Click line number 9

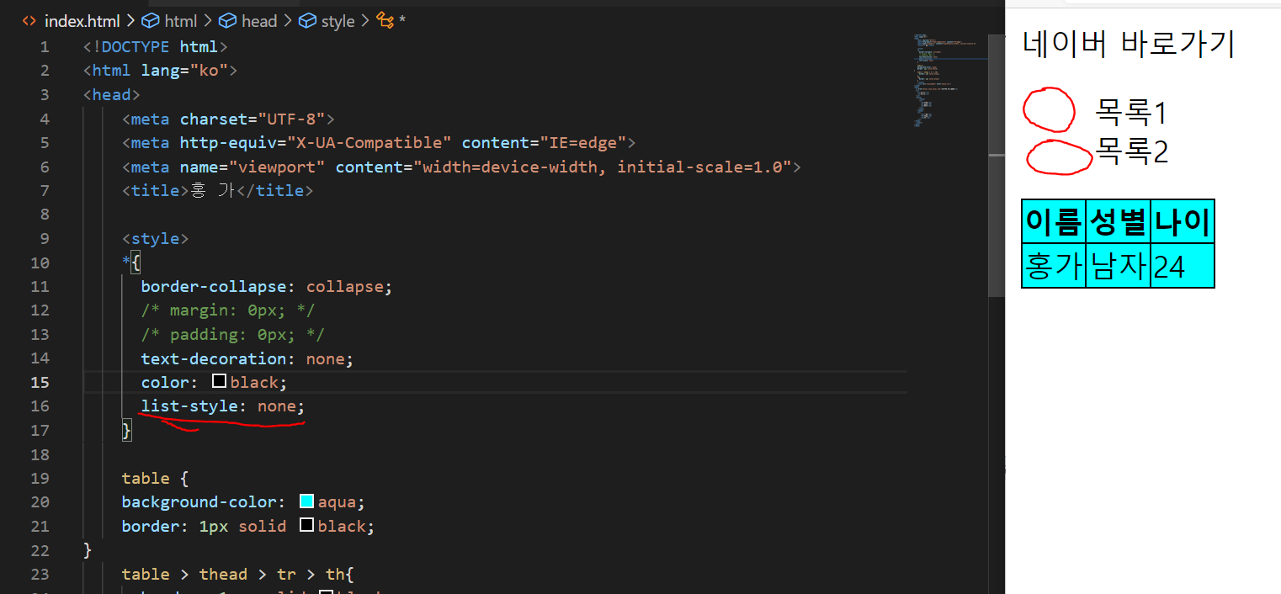(x=44, y=238)
